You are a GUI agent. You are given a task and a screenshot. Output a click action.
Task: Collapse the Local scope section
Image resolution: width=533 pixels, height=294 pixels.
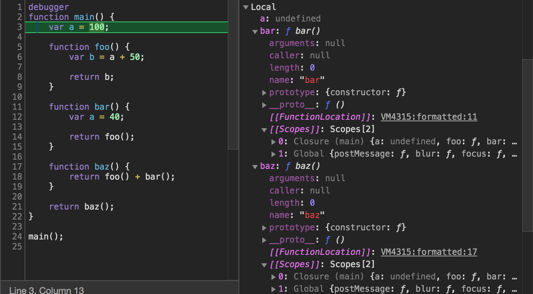pos(246,7)
